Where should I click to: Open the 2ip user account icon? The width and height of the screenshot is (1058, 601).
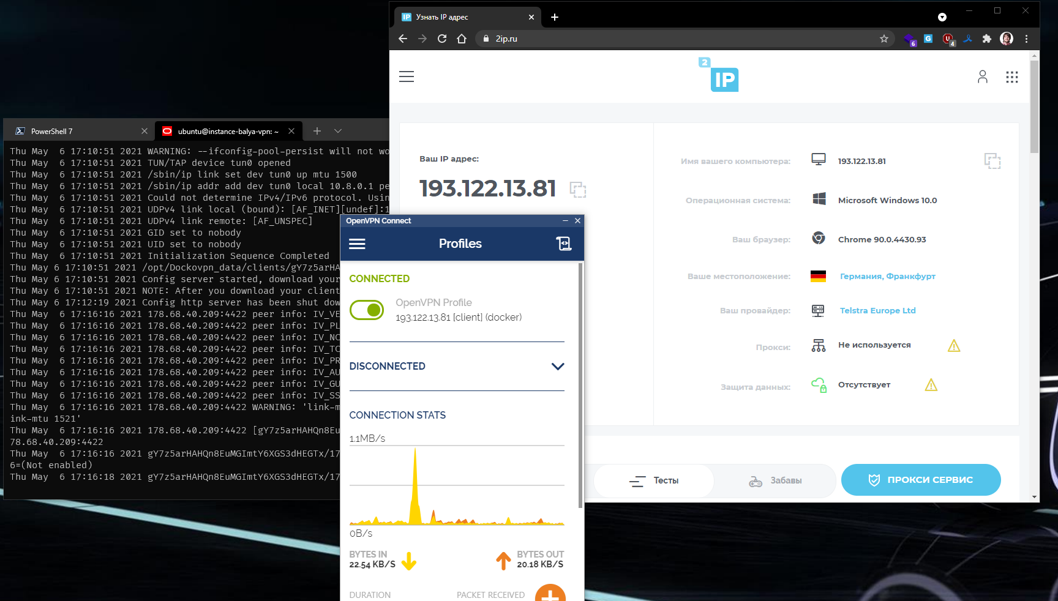pos(983,77)
